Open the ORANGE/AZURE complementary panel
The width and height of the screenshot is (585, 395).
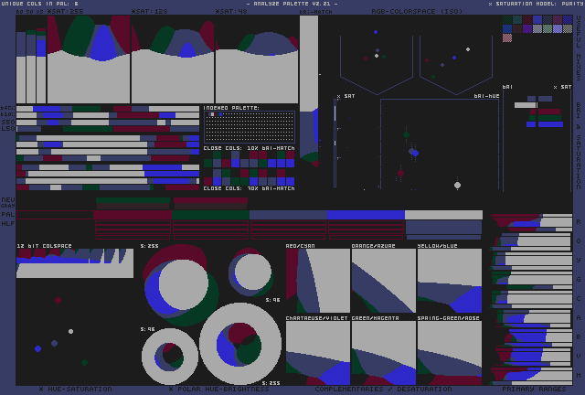tap(384, 281)
